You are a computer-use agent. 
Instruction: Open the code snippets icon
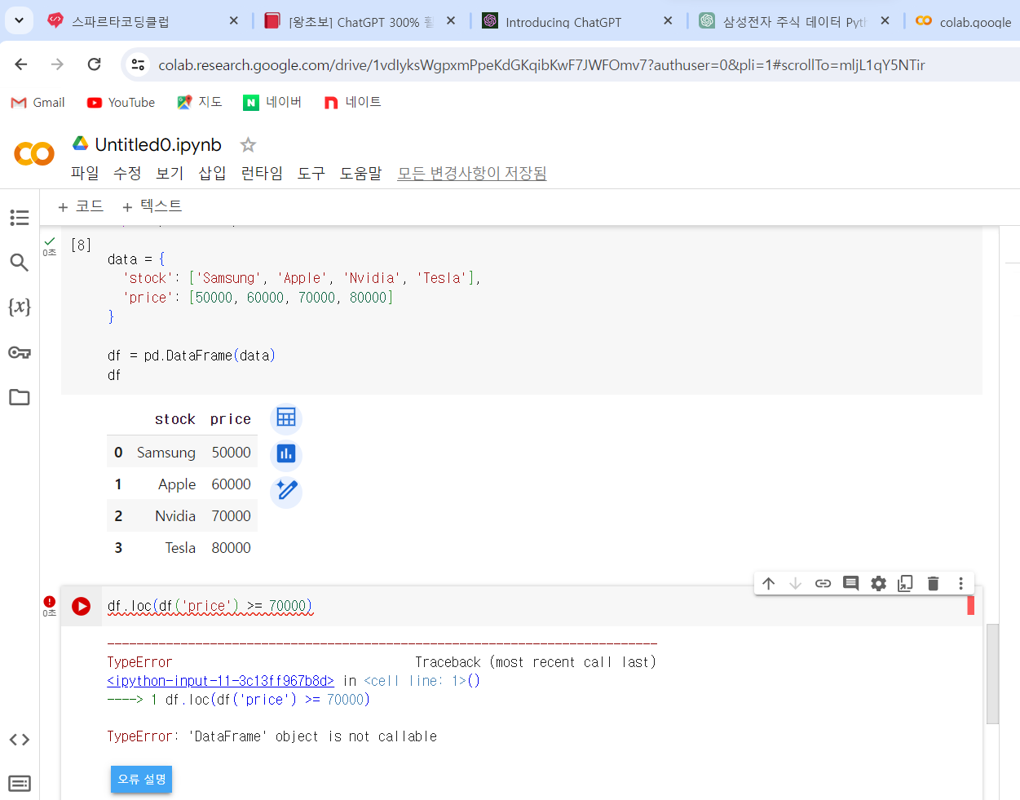pyautogui.click(x=20, y=740)
